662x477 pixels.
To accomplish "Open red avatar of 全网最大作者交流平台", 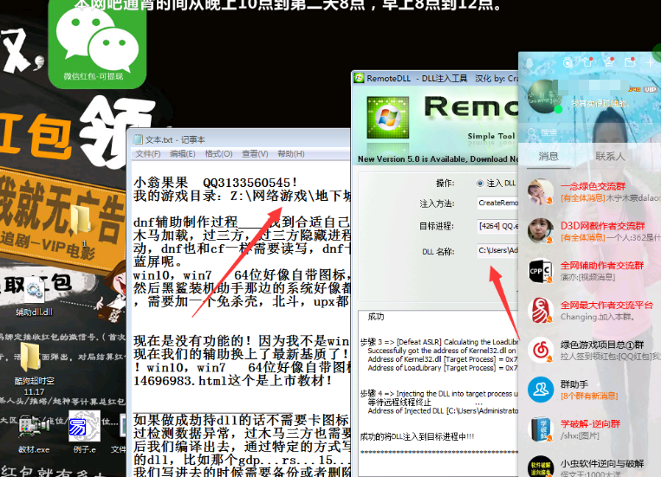I will pos(541,311).
